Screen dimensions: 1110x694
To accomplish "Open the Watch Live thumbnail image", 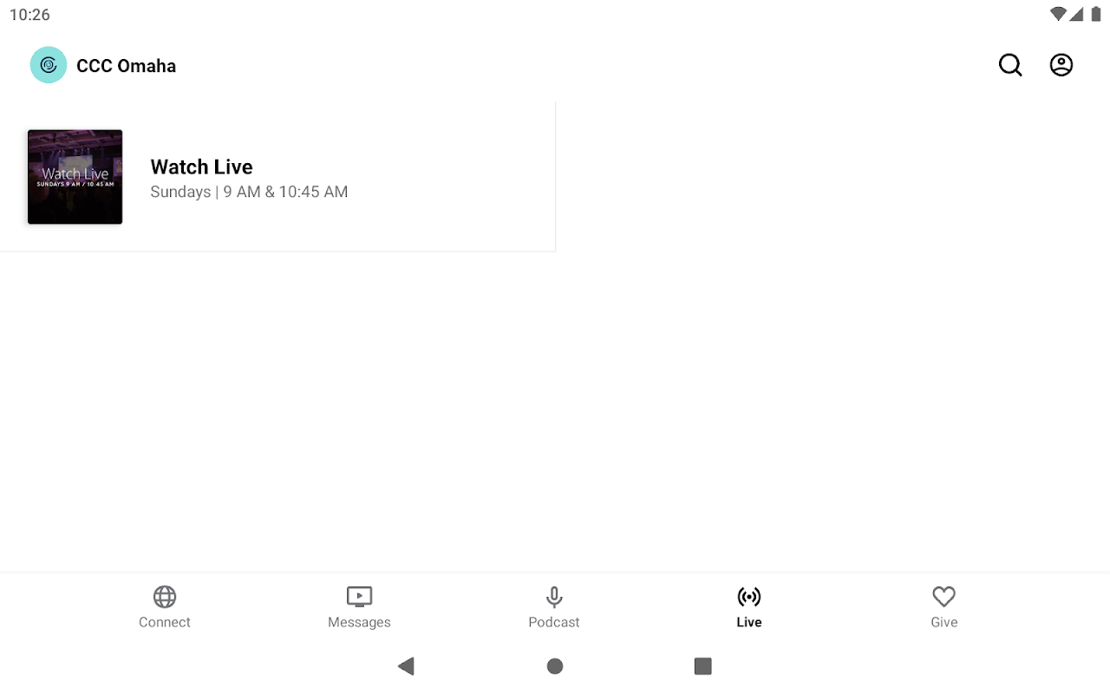I will (75, 177).
